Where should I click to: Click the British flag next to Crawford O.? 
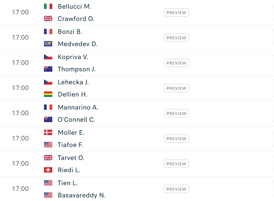[48, 19]
